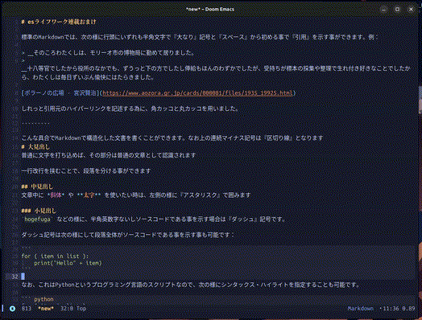This screenshot has height=320, width=422.
Task: Click the bold text **太字**
Action: [x=89, y=195]
